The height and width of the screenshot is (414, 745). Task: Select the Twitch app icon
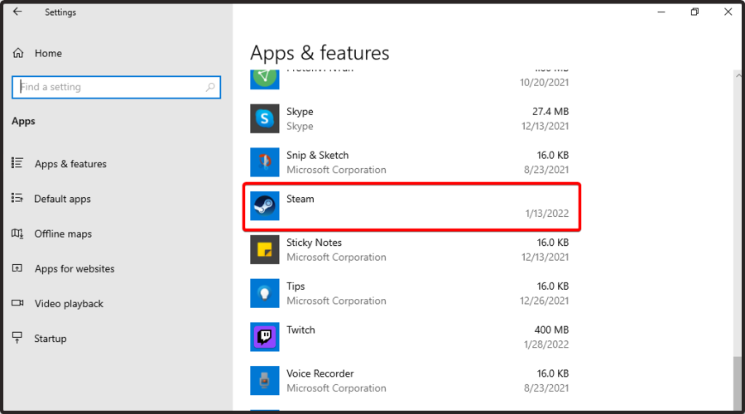[x=265, y=337]
